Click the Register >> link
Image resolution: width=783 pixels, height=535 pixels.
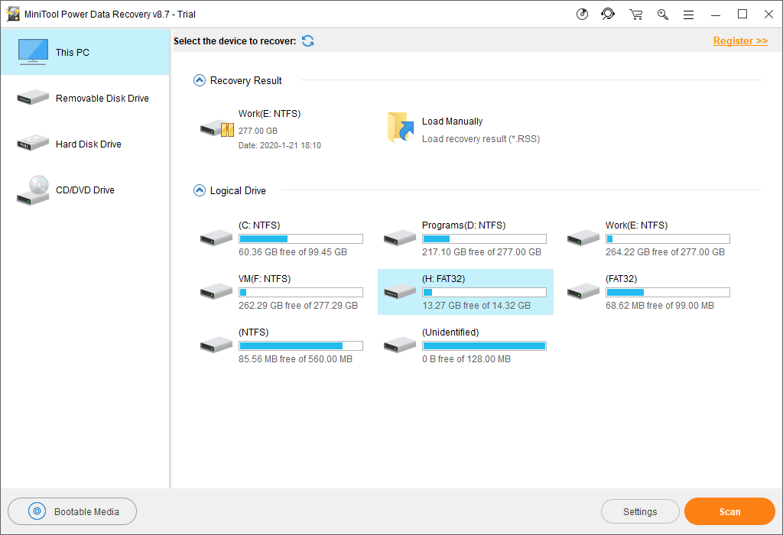[740, 41]
